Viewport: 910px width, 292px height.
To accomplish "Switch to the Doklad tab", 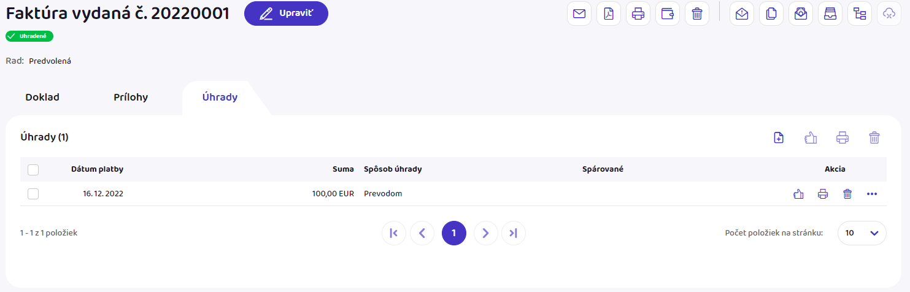I will [x=42, y=97].
